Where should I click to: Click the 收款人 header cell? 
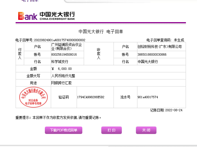[99, 54]
